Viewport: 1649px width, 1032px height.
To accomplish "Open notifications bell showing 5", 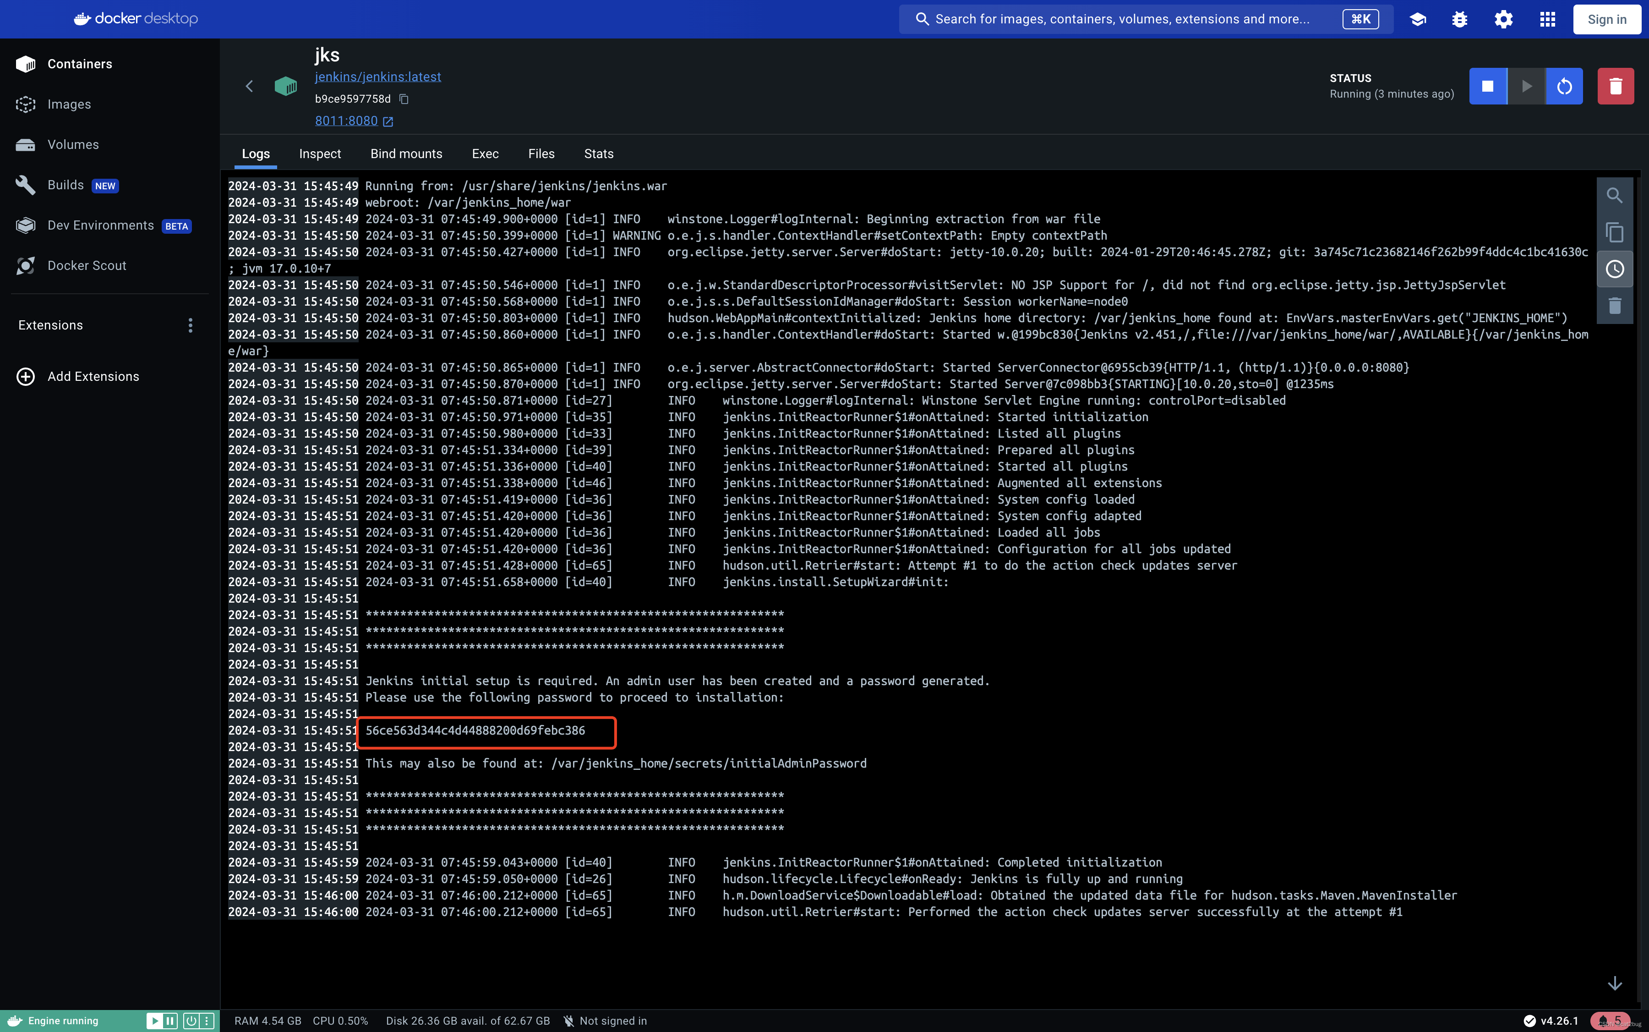I will 1610,1021.
